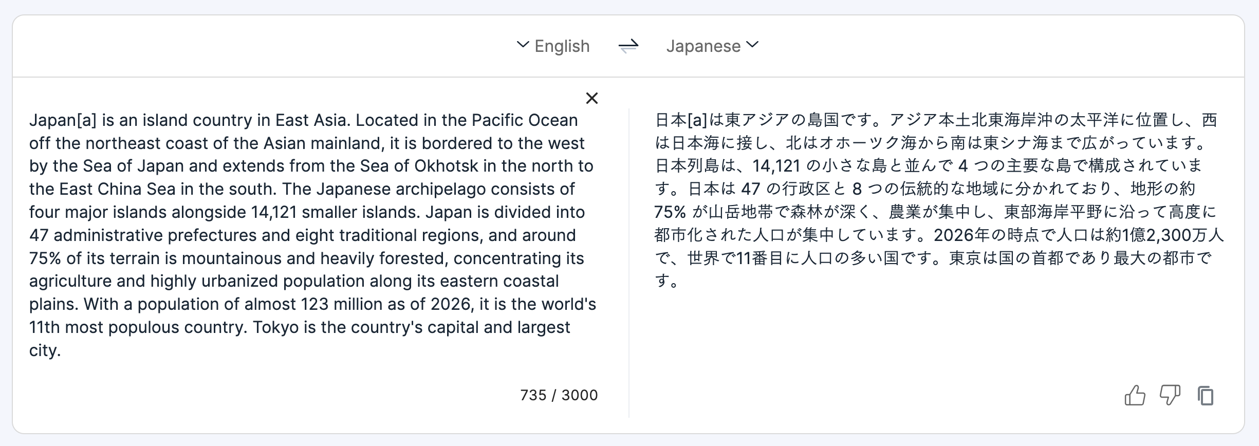
Task: Rate the translation with thumbs up
Action: click(x=1135, y=396)
